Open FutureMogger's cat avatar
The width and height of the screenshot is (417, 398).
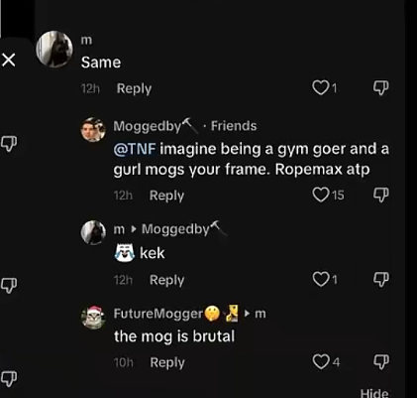coord(93,318)
